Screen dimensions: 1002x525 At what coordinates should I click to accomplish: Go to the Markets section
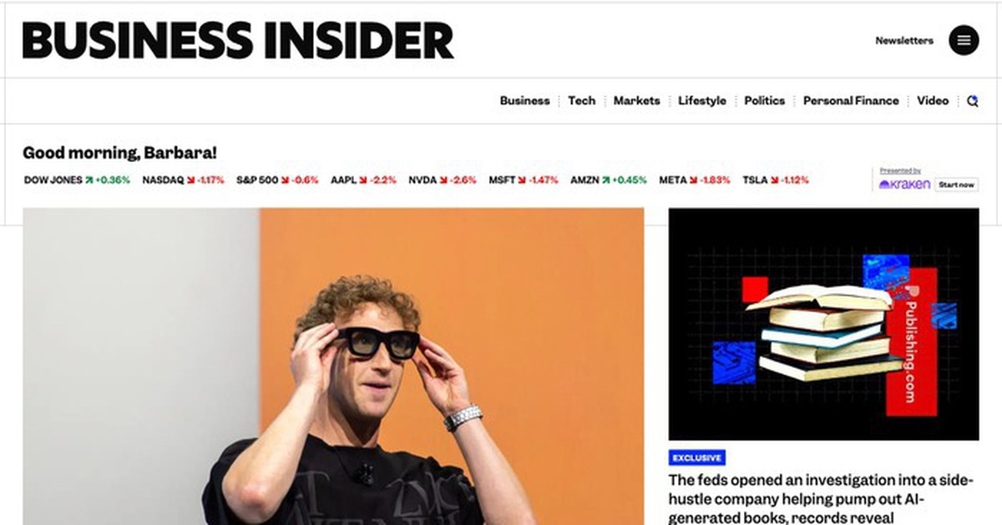tap(636, 100)
